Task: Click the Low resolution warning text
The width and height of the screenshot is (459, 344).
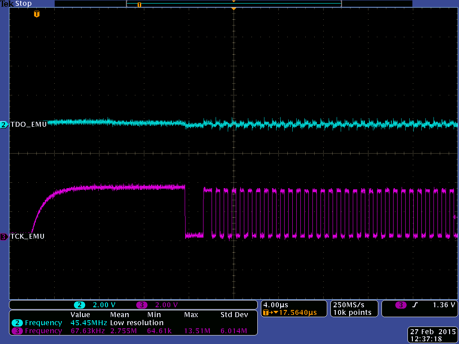Action: pos(137,323)
